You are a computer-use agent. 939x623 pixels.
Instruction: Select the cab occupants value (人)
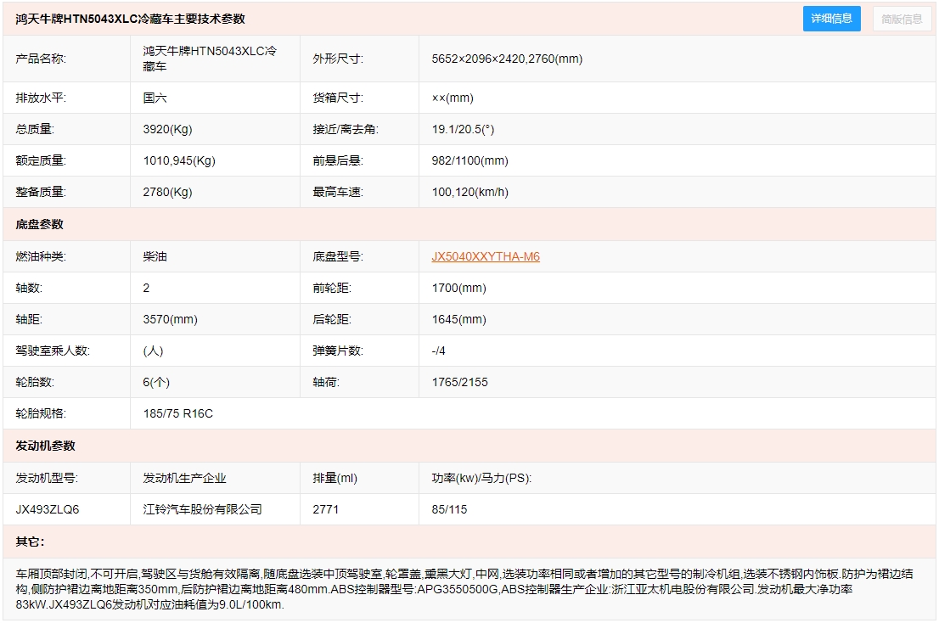(154, 351)
